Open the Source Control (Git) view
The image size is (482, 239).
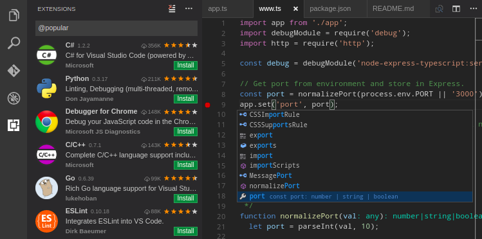click(14, 71)
